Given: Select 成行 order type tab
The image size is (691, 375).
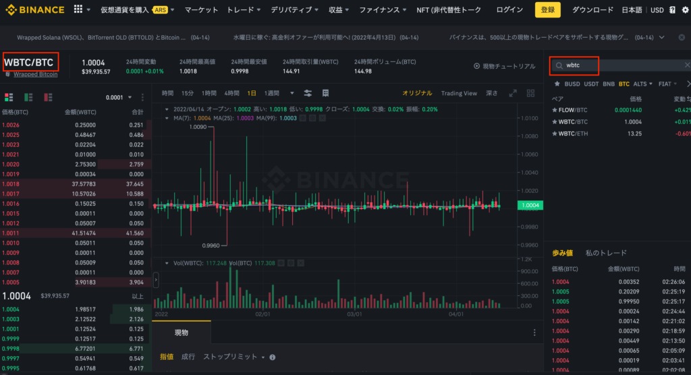Looking at the screenshot, I should coord(188,357).
